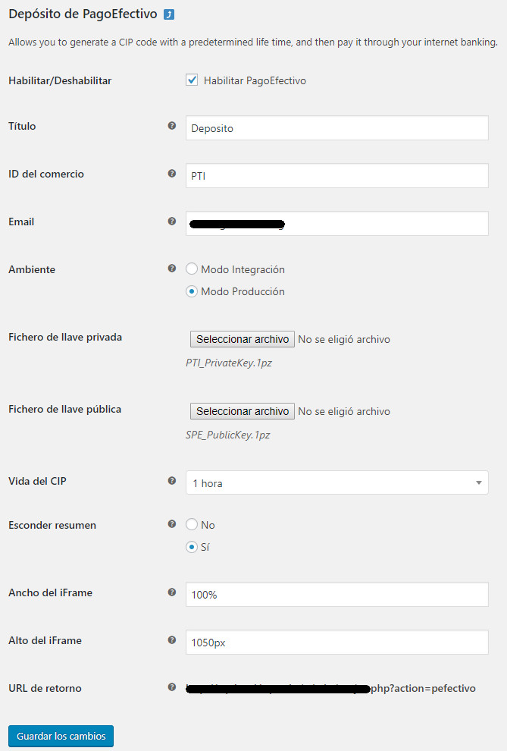Uncheck the Habilitar PagoEfectivo checkbox

[x=192, y=80]
